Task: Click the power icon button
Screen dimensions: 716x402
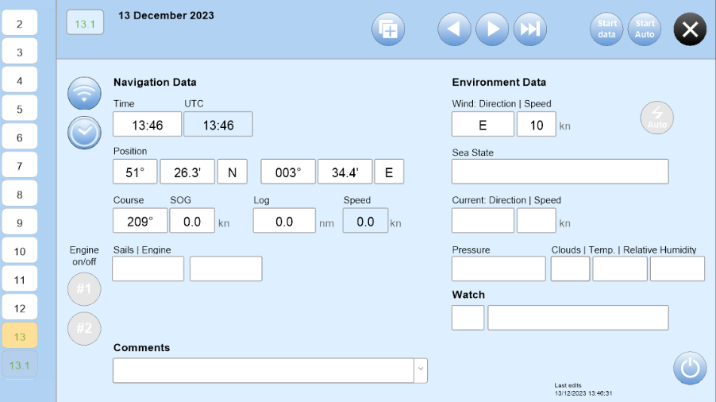Action: pos(690,368)
